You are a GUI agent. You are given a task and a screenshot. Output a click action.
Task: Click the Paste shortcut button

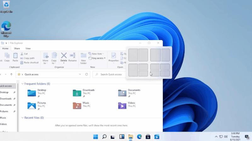(x=31, y=62)
